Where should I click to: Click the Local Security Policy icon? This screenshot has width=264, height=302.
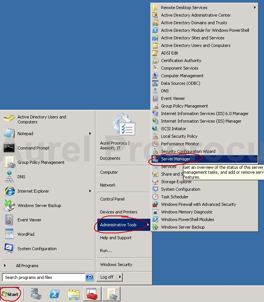pyautogui.click(x=155, y=136)
